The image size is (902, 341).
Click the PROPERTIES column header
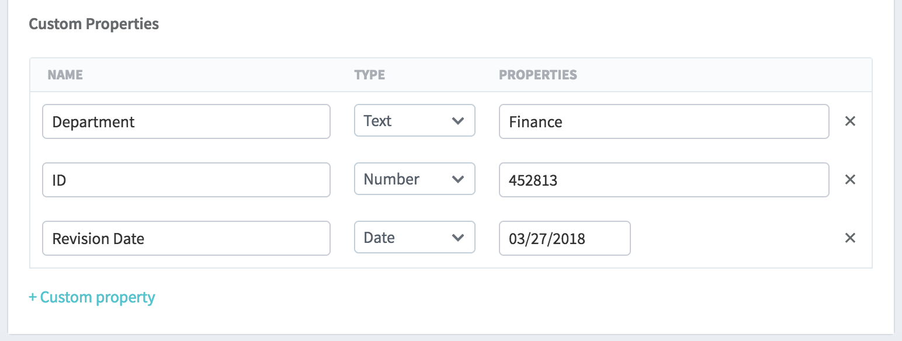pyautogui.click(x=537, y=75)
